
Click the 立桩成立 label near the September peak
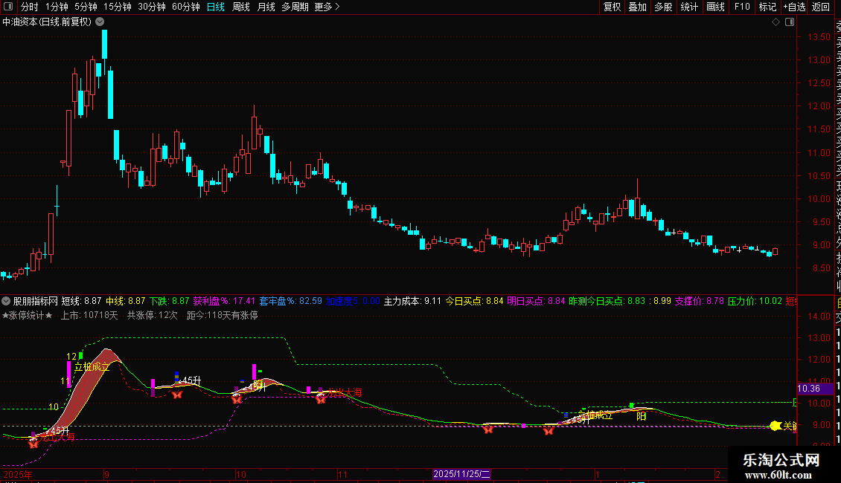point(92,367)
